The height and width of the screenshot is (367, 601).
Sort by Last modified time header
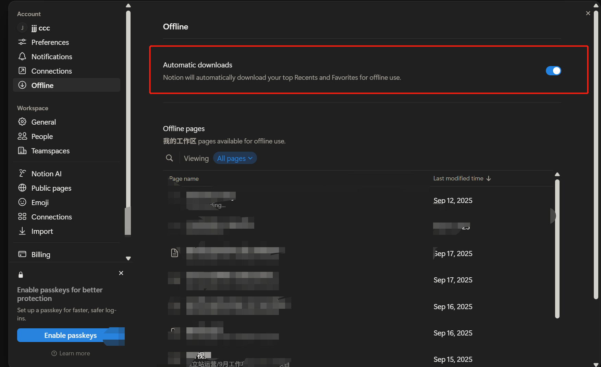pyautogui.click(x=462, y=178)
